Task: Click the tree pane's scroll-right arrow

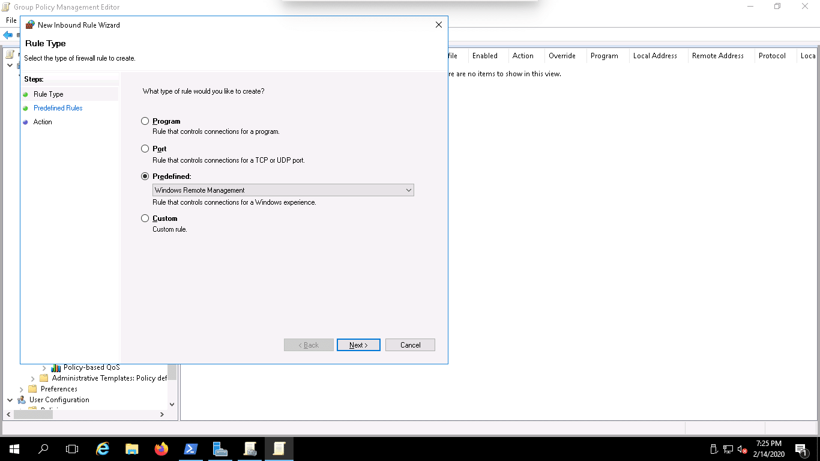Action: tap(162, 414)
